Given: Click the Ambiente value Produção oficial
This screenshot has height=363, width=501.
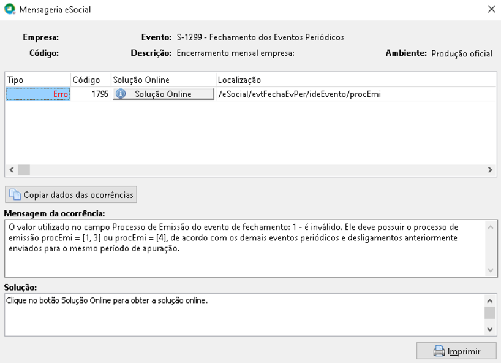Looking at the screenshot, I should click(462, 53).
